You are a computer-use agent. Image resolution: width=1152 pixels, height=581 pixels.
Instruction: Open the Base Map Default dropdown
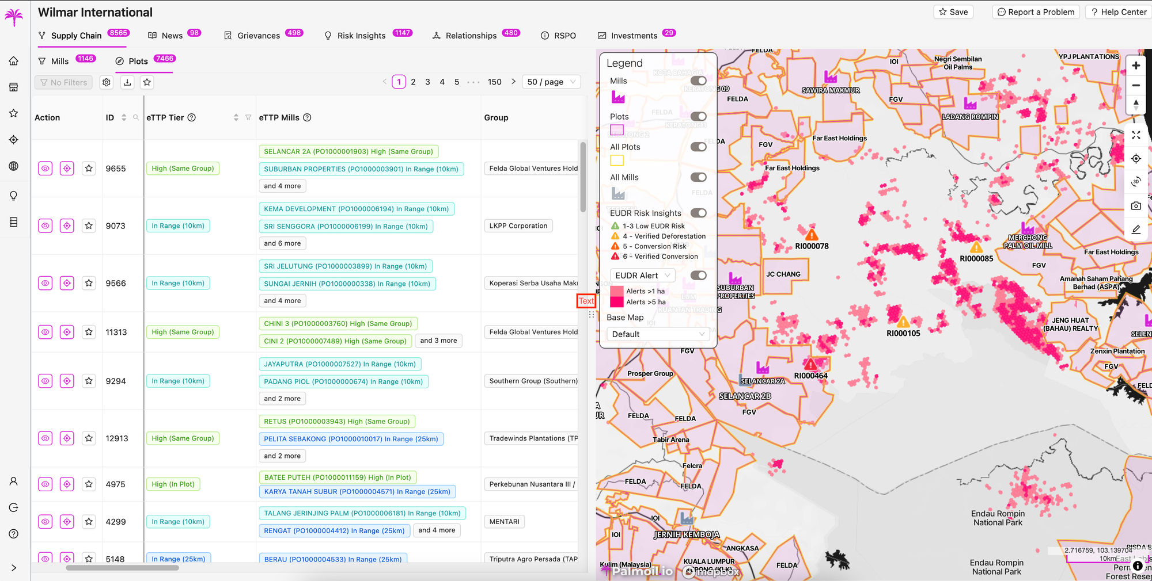(658, 334)
